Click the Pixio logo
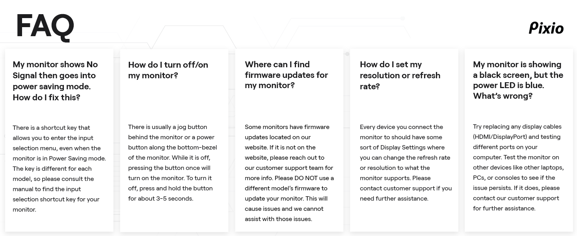The height and width of the screenshot is (236, 577). [x=546, y=28]
